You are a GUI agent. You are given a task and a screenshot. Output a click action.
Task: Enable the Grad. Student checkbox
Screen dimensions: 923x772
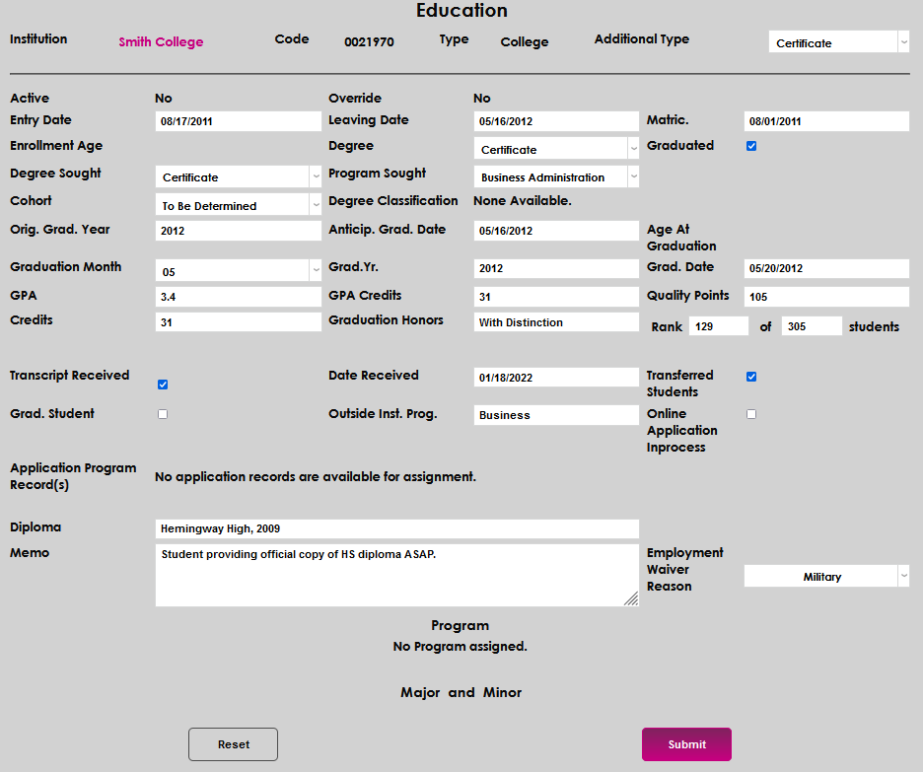pos(163,414)
